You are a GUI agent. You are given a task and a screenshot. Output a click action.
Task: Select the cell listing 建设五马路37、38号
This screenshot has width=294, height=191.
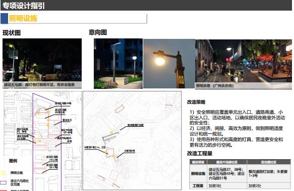click(227, 173)
